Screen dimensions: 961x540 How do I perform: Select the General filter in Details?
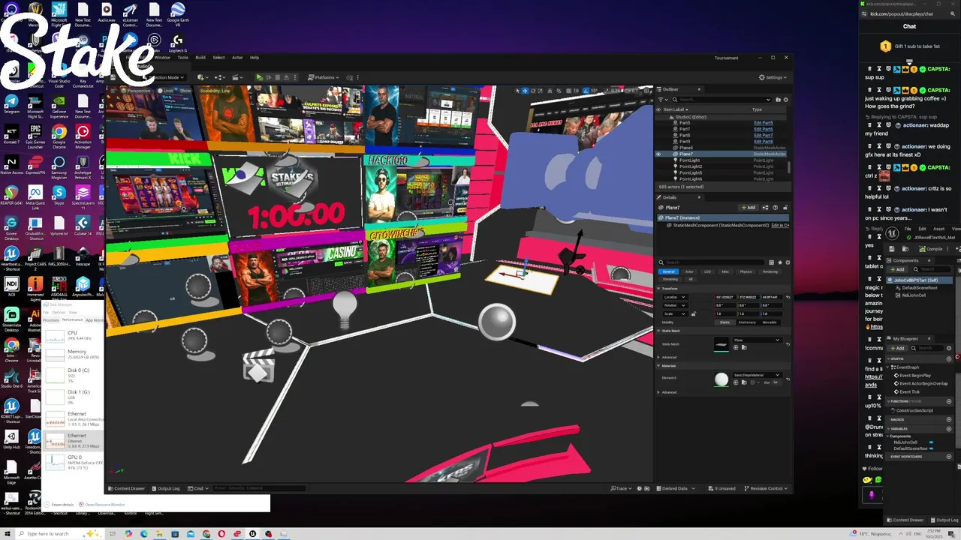(x=668, y=271)
